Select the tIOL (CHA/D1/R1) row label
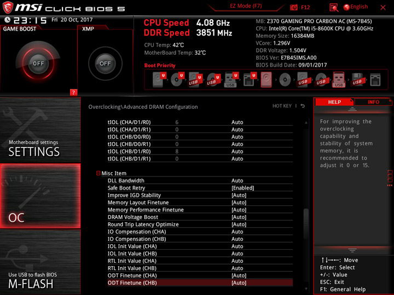The width and height of the screenshot is (394, 295). [x=129, y=129]
